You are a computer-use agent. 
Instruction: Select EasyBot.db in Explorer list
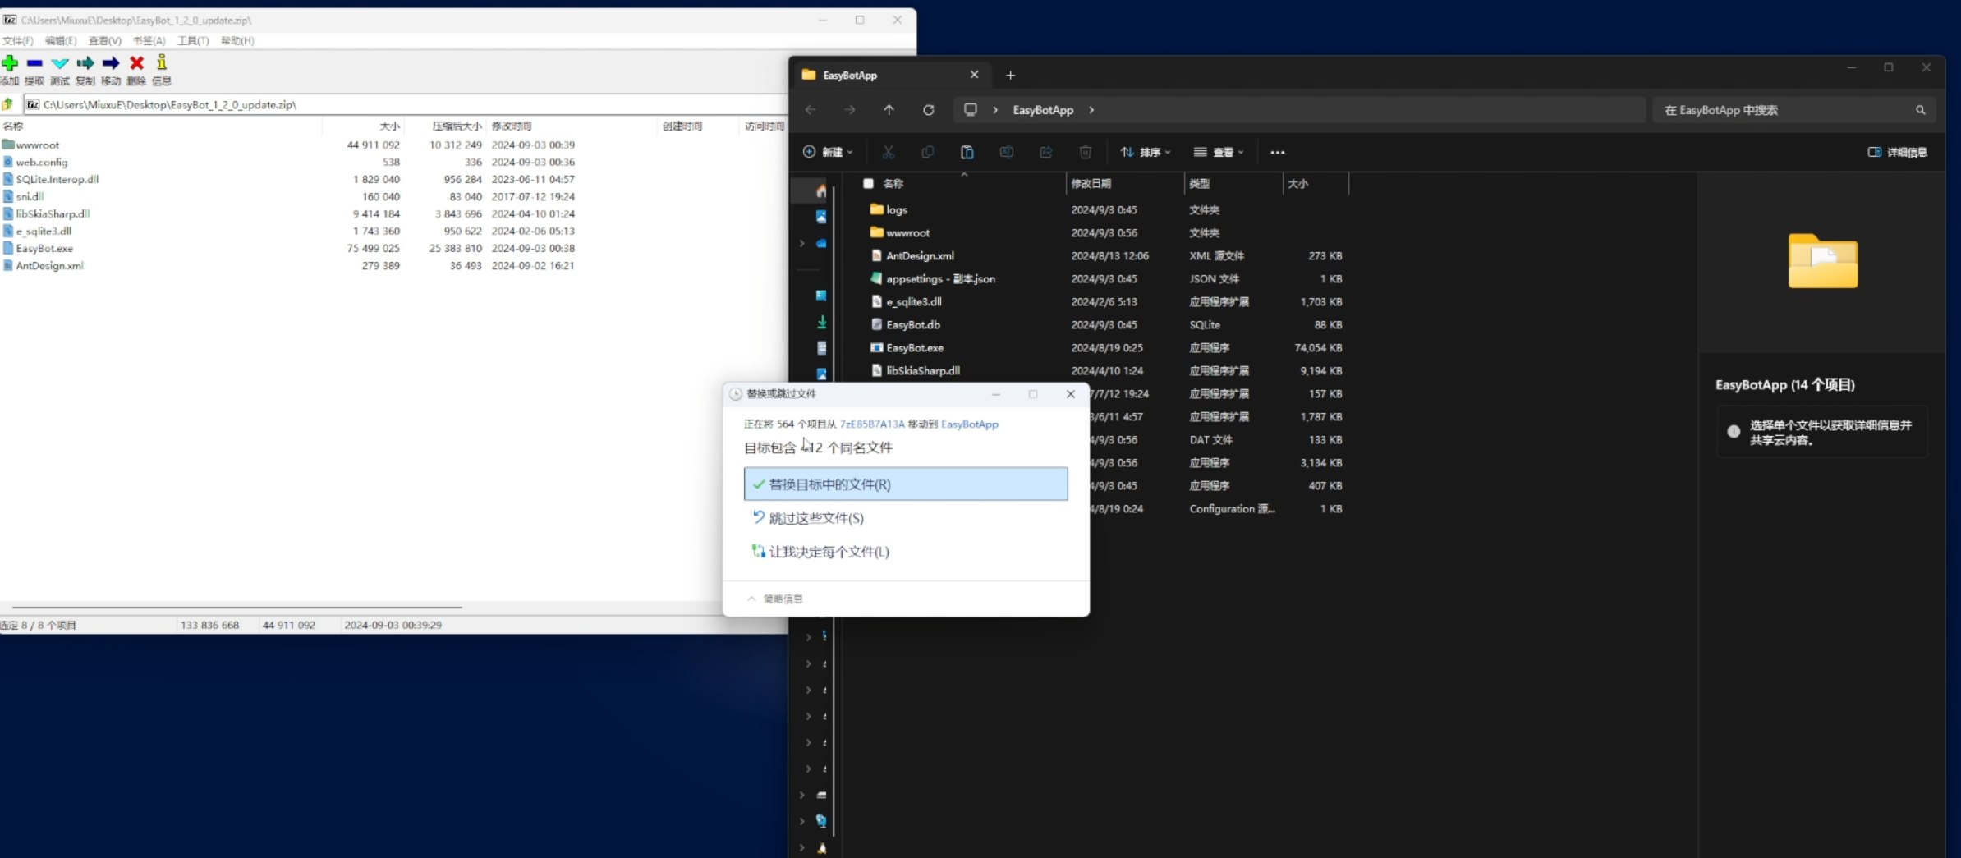point(913,325)
